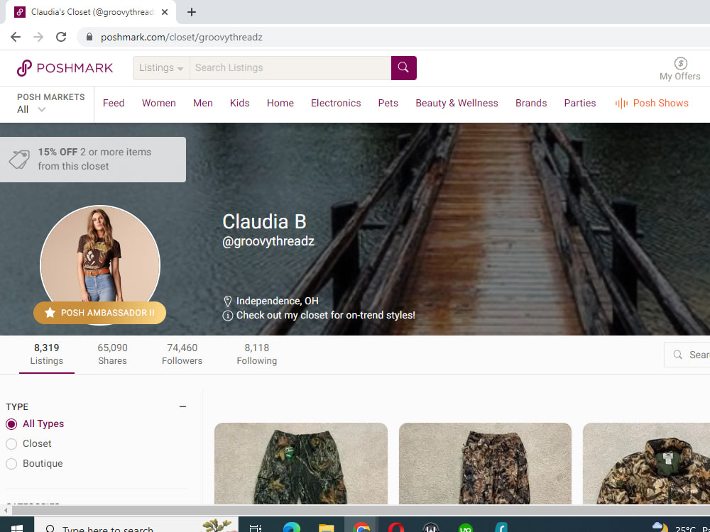Click the padlock site info icon
710x532 pixels.
89,37
